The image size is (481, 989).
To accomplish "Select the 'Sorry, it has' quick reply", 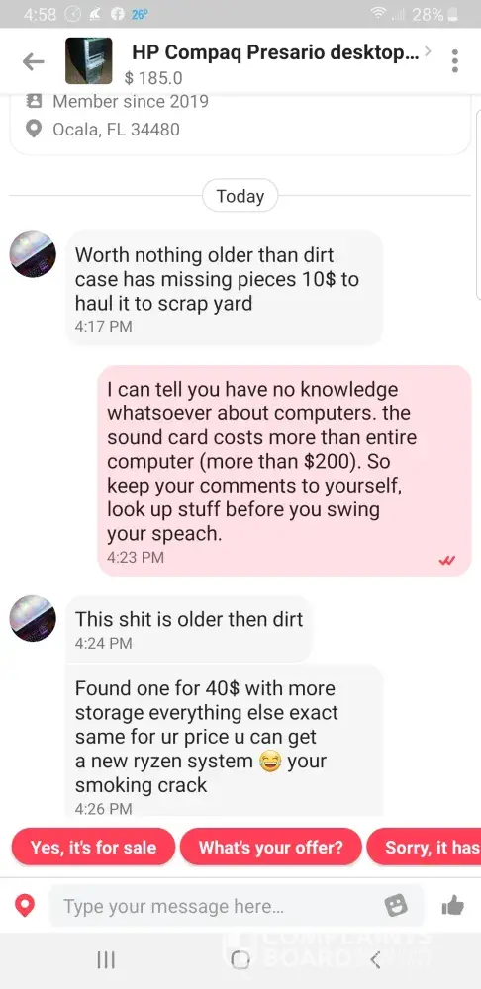I will (425, 848).
